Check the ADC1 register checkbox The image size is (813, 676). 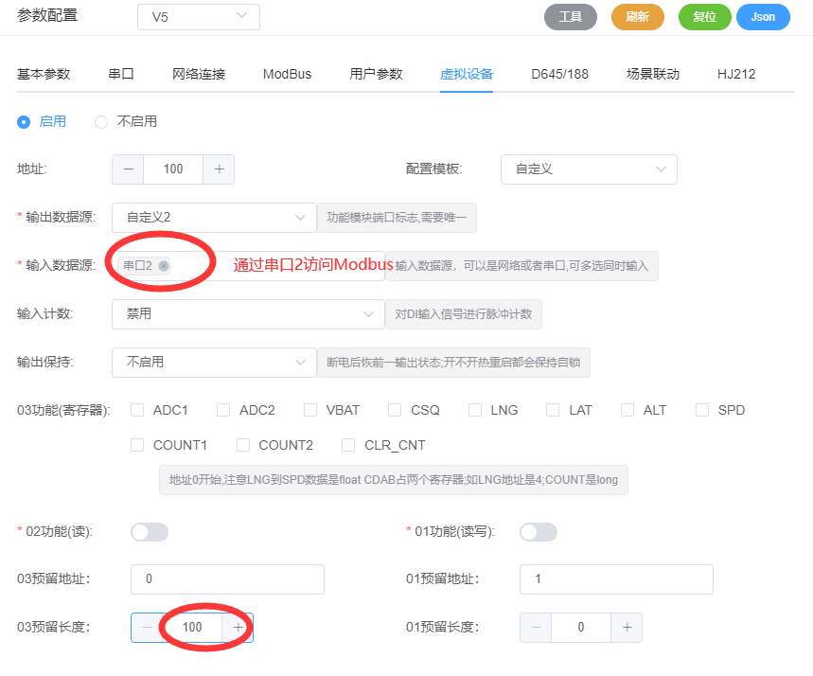[137, 410]
